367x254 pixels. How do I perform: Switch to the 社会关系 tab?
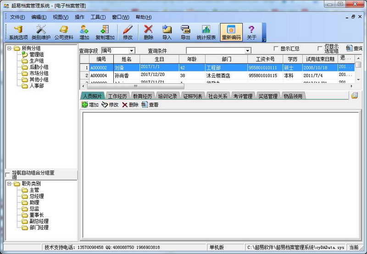pyautogui.click(x=217, y=96)
